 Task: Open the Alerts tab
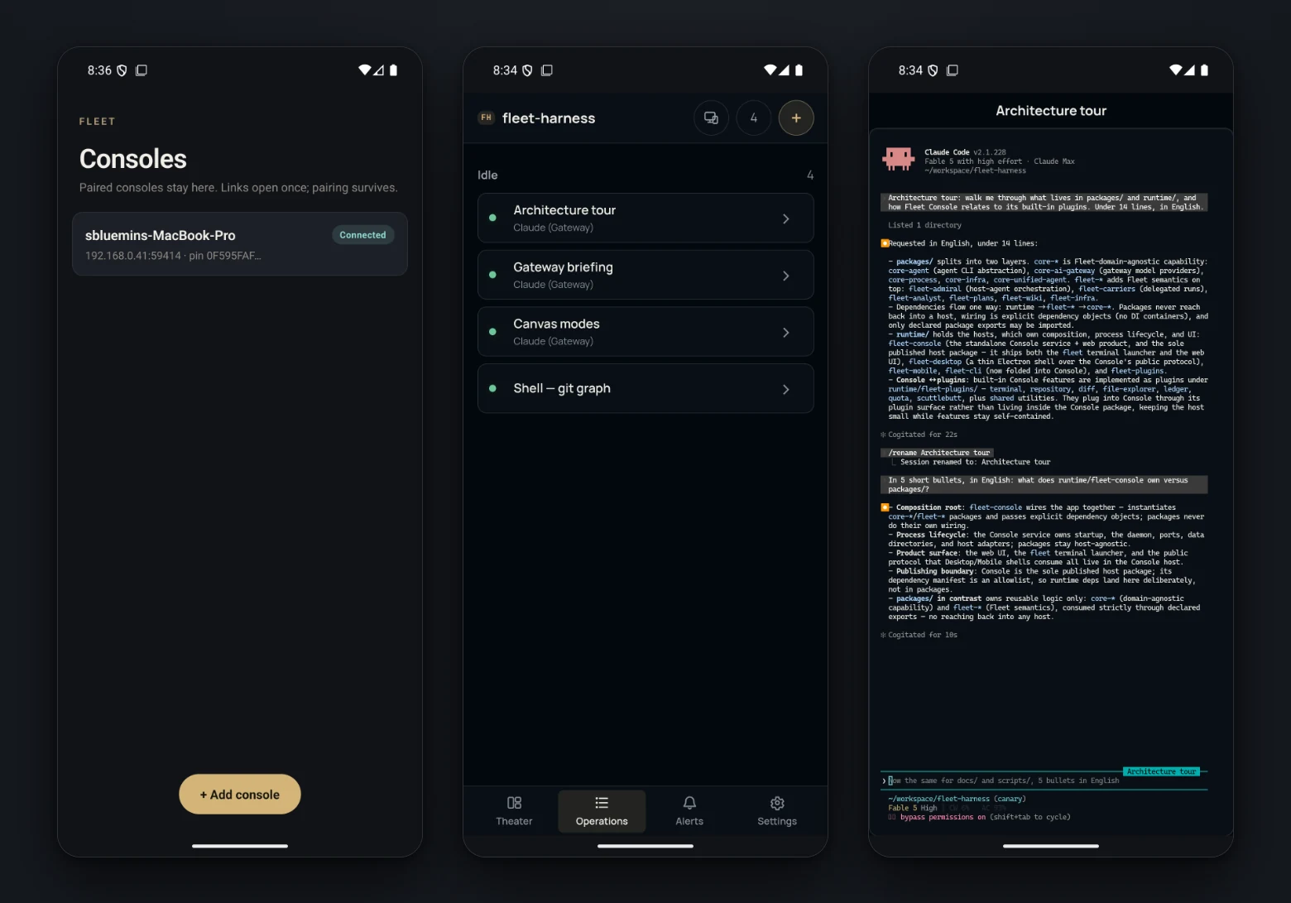click(689, 811)
